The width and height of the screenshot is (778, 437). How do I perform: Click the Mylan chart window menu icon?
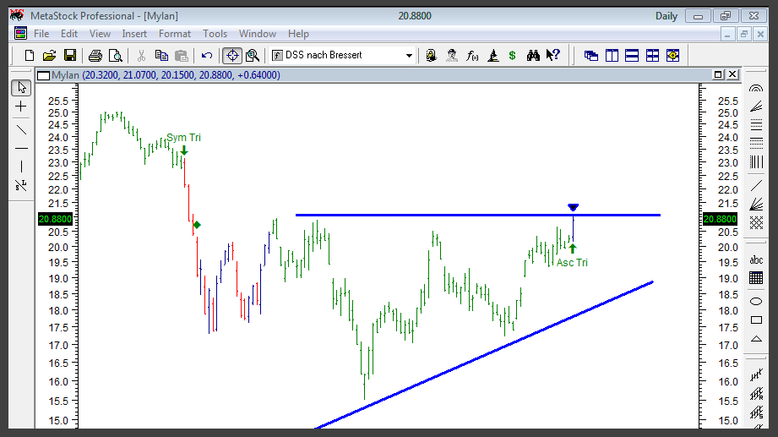[x=44, y=75]
